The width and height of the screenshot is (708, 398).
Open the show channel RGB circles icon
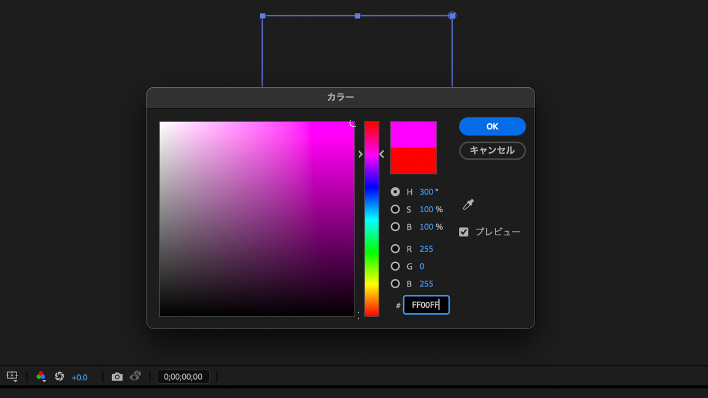pyautogui.click(x=41, y=376)
